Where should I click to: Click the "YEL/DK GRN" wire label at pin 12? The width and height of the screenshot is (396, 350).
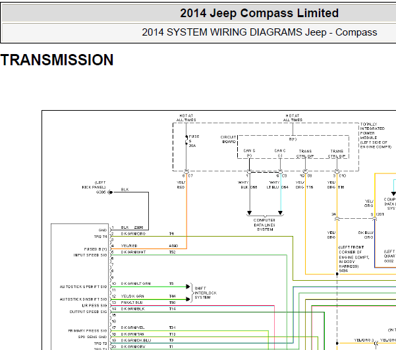[132, 296]
